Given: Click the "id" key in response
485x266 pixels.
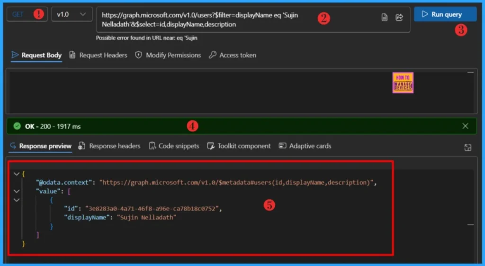Looking at the screenshot, I should 71,209.
